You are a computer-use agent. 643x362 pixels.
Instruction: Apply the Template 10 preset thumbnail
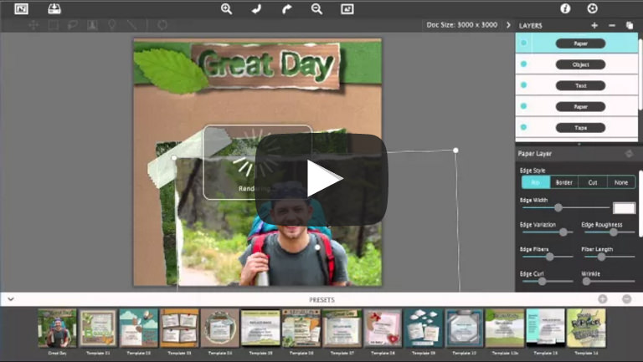(x=464, y=328)
